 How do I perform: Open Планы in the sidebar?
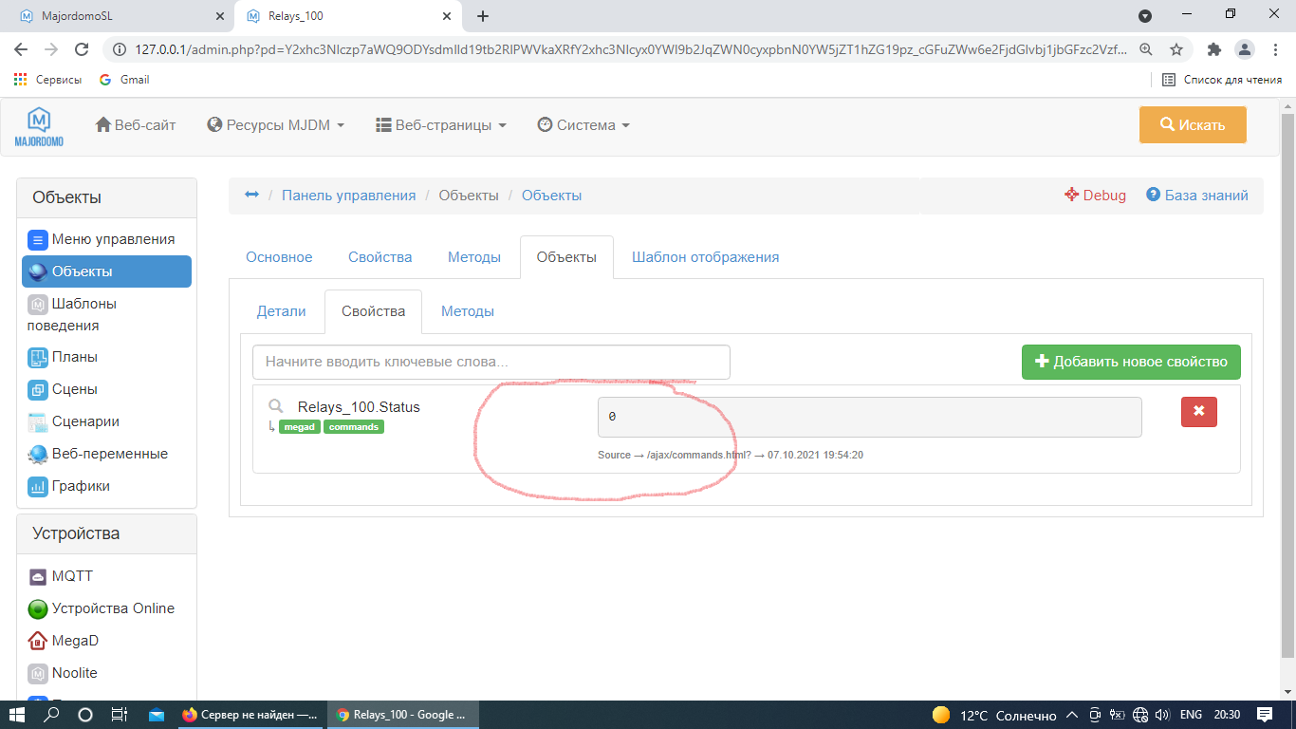pyautogui.click(x=63, y=357)
